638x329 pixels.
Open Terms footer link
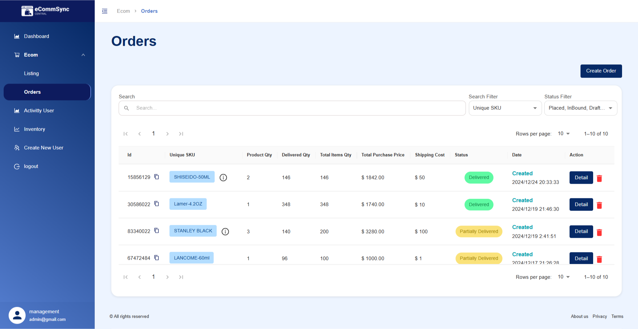point(617,316)
